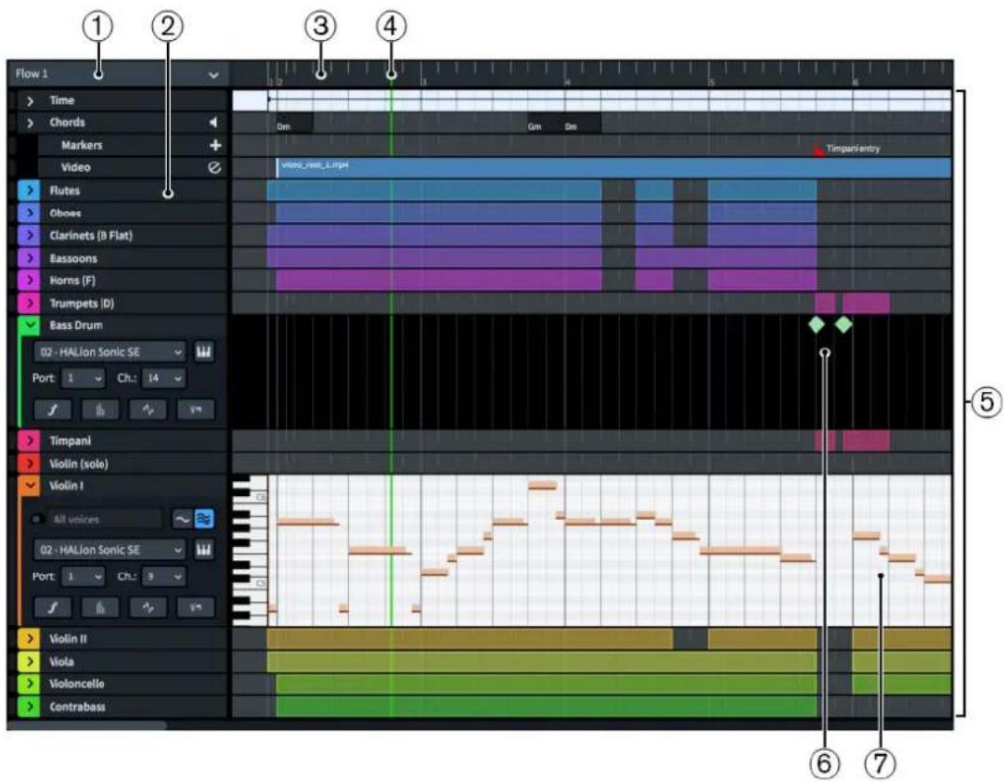Expand the Chords track
The image size is (1007, 782).
click(x=30, y=123)
